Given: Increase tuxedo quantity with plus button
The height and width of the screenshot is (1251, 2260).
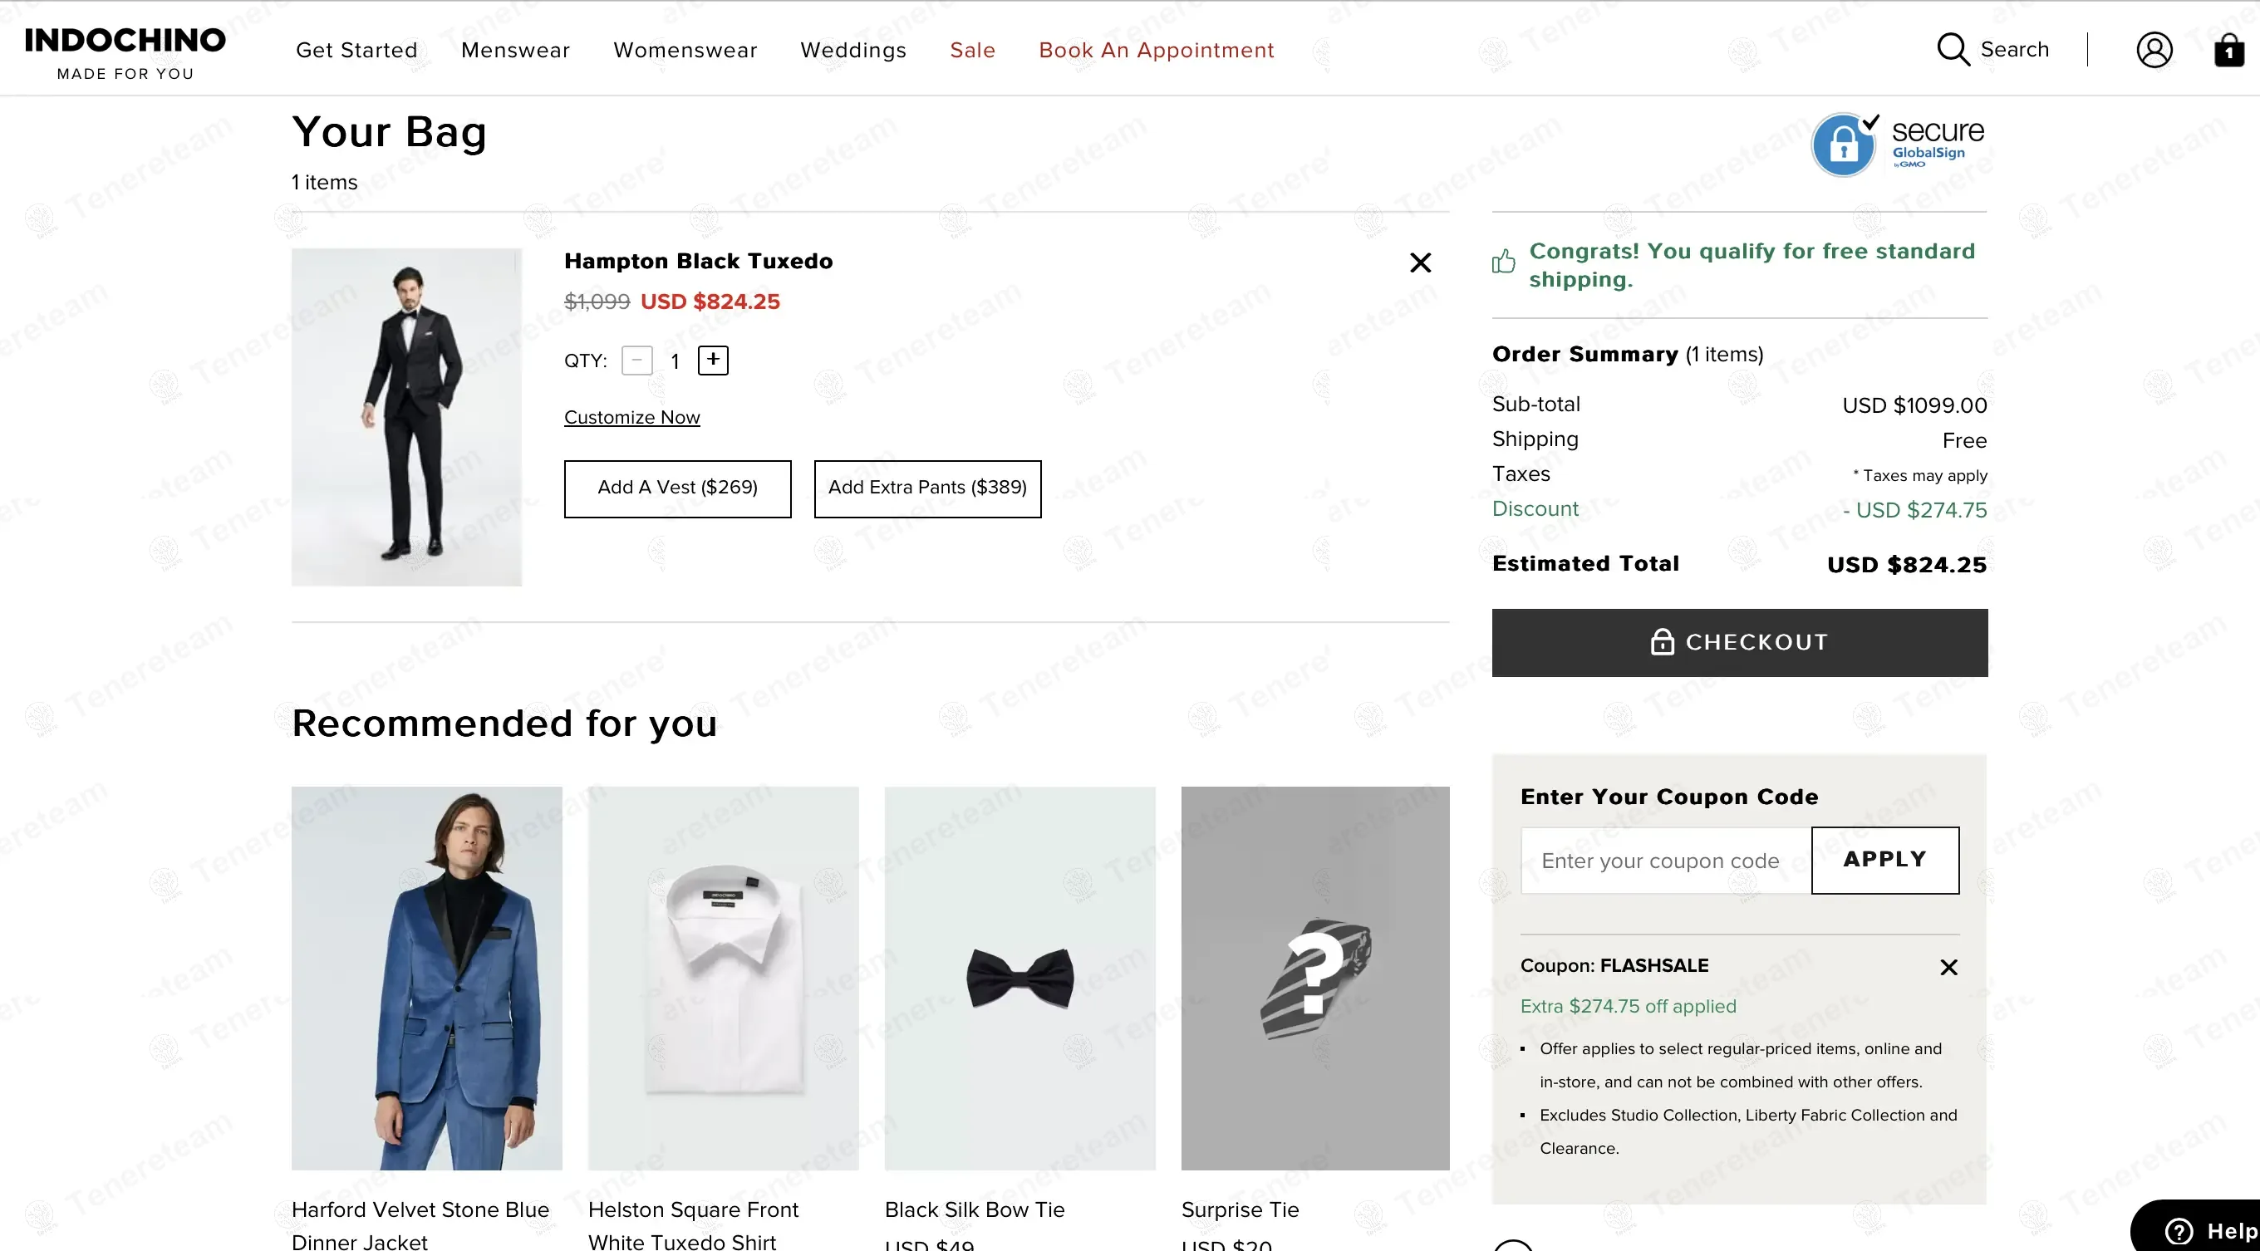Looking at the screenshot, I should click(713, 360).
